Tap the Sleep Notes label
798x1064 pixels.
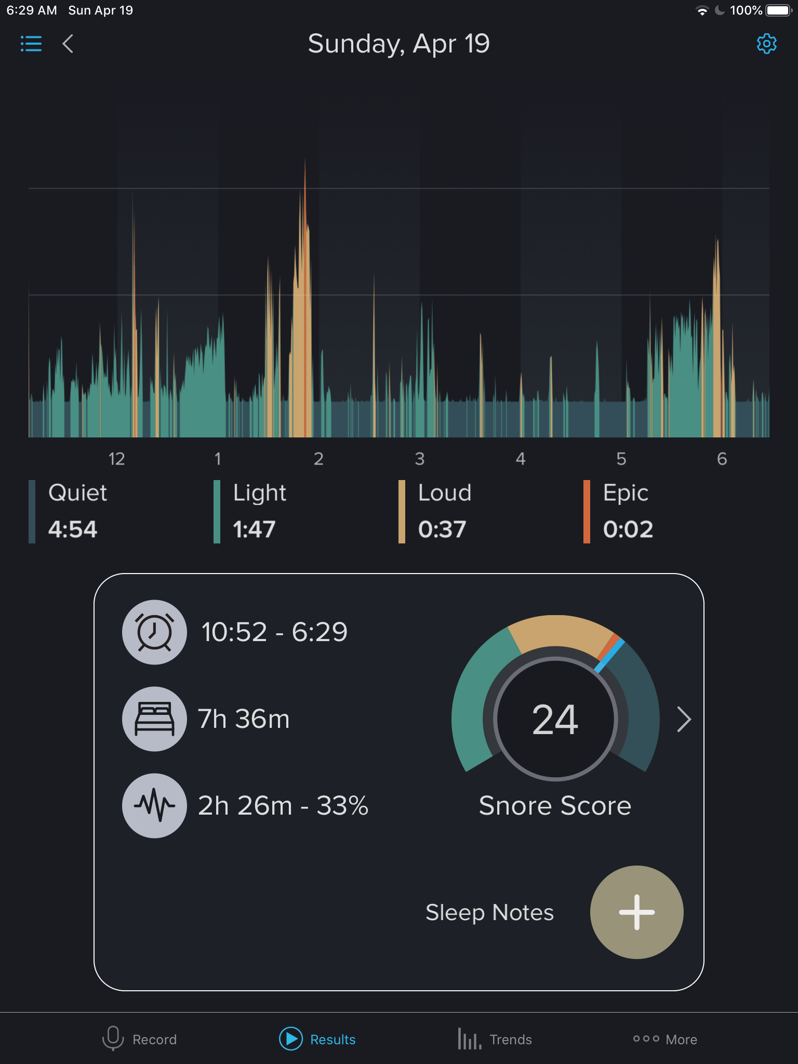pos(489,912)
